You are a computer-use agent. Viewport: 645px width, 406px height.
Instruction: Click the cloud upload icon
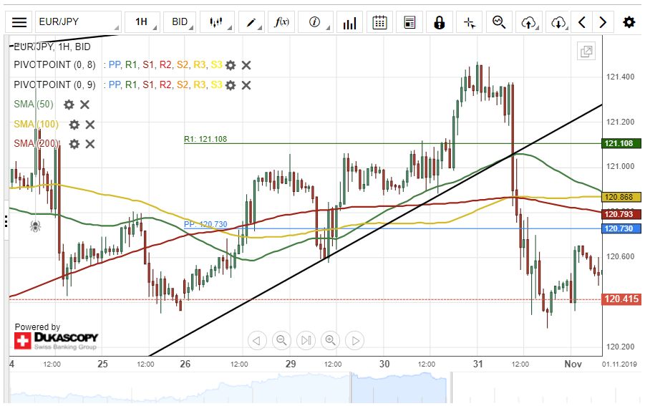click(x=529, y=22)
